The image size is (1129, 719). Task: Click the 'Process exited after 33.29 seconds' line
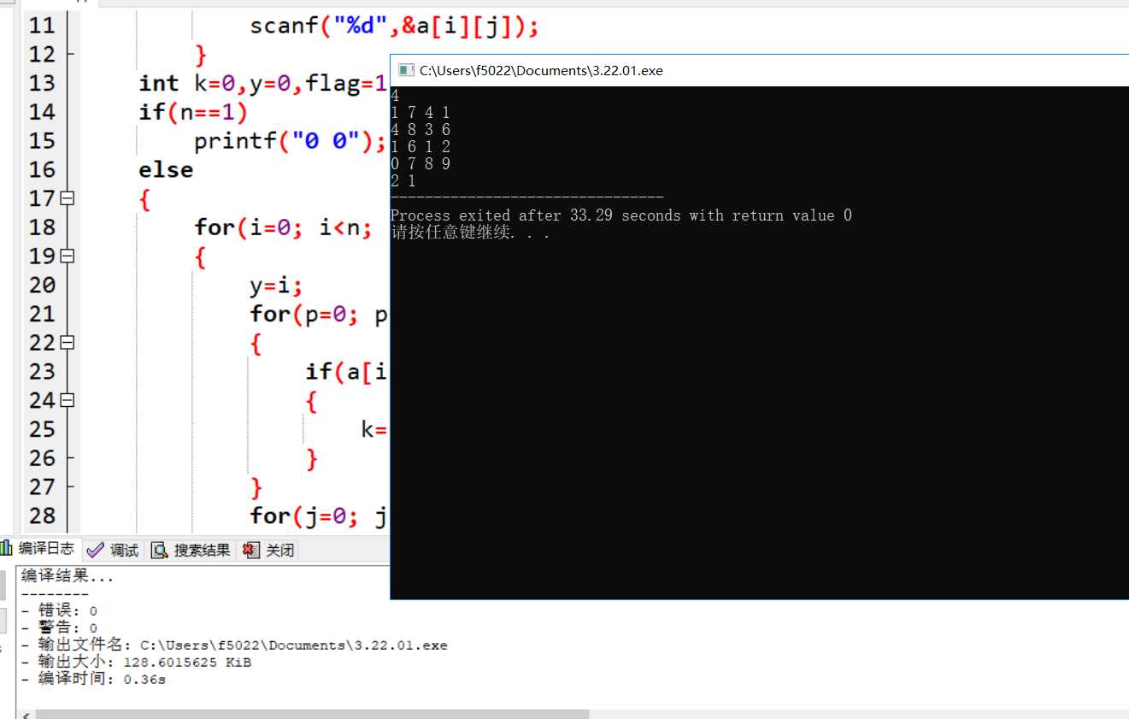pos(621,215)
